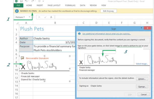Click the info icon in Marked as Final bar
This screenshot has width=154, height=99.
(x=17, y=11)
